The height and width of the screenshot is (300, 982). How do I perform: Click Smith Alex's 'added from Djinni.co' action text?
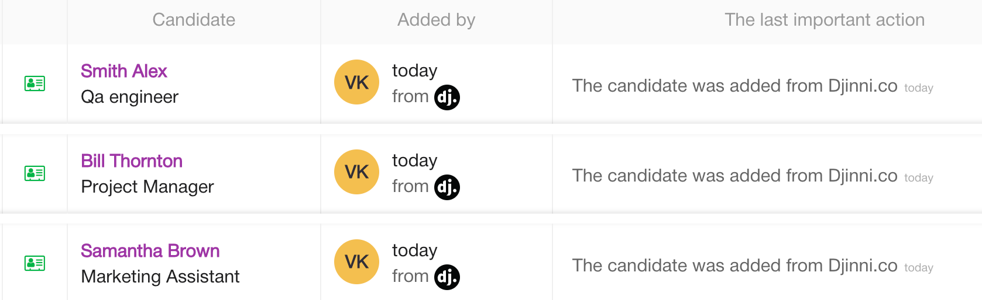[734, 86]
